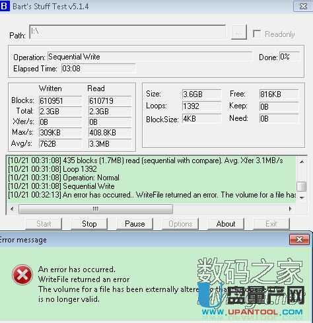Pause the running test

(135, 224)
